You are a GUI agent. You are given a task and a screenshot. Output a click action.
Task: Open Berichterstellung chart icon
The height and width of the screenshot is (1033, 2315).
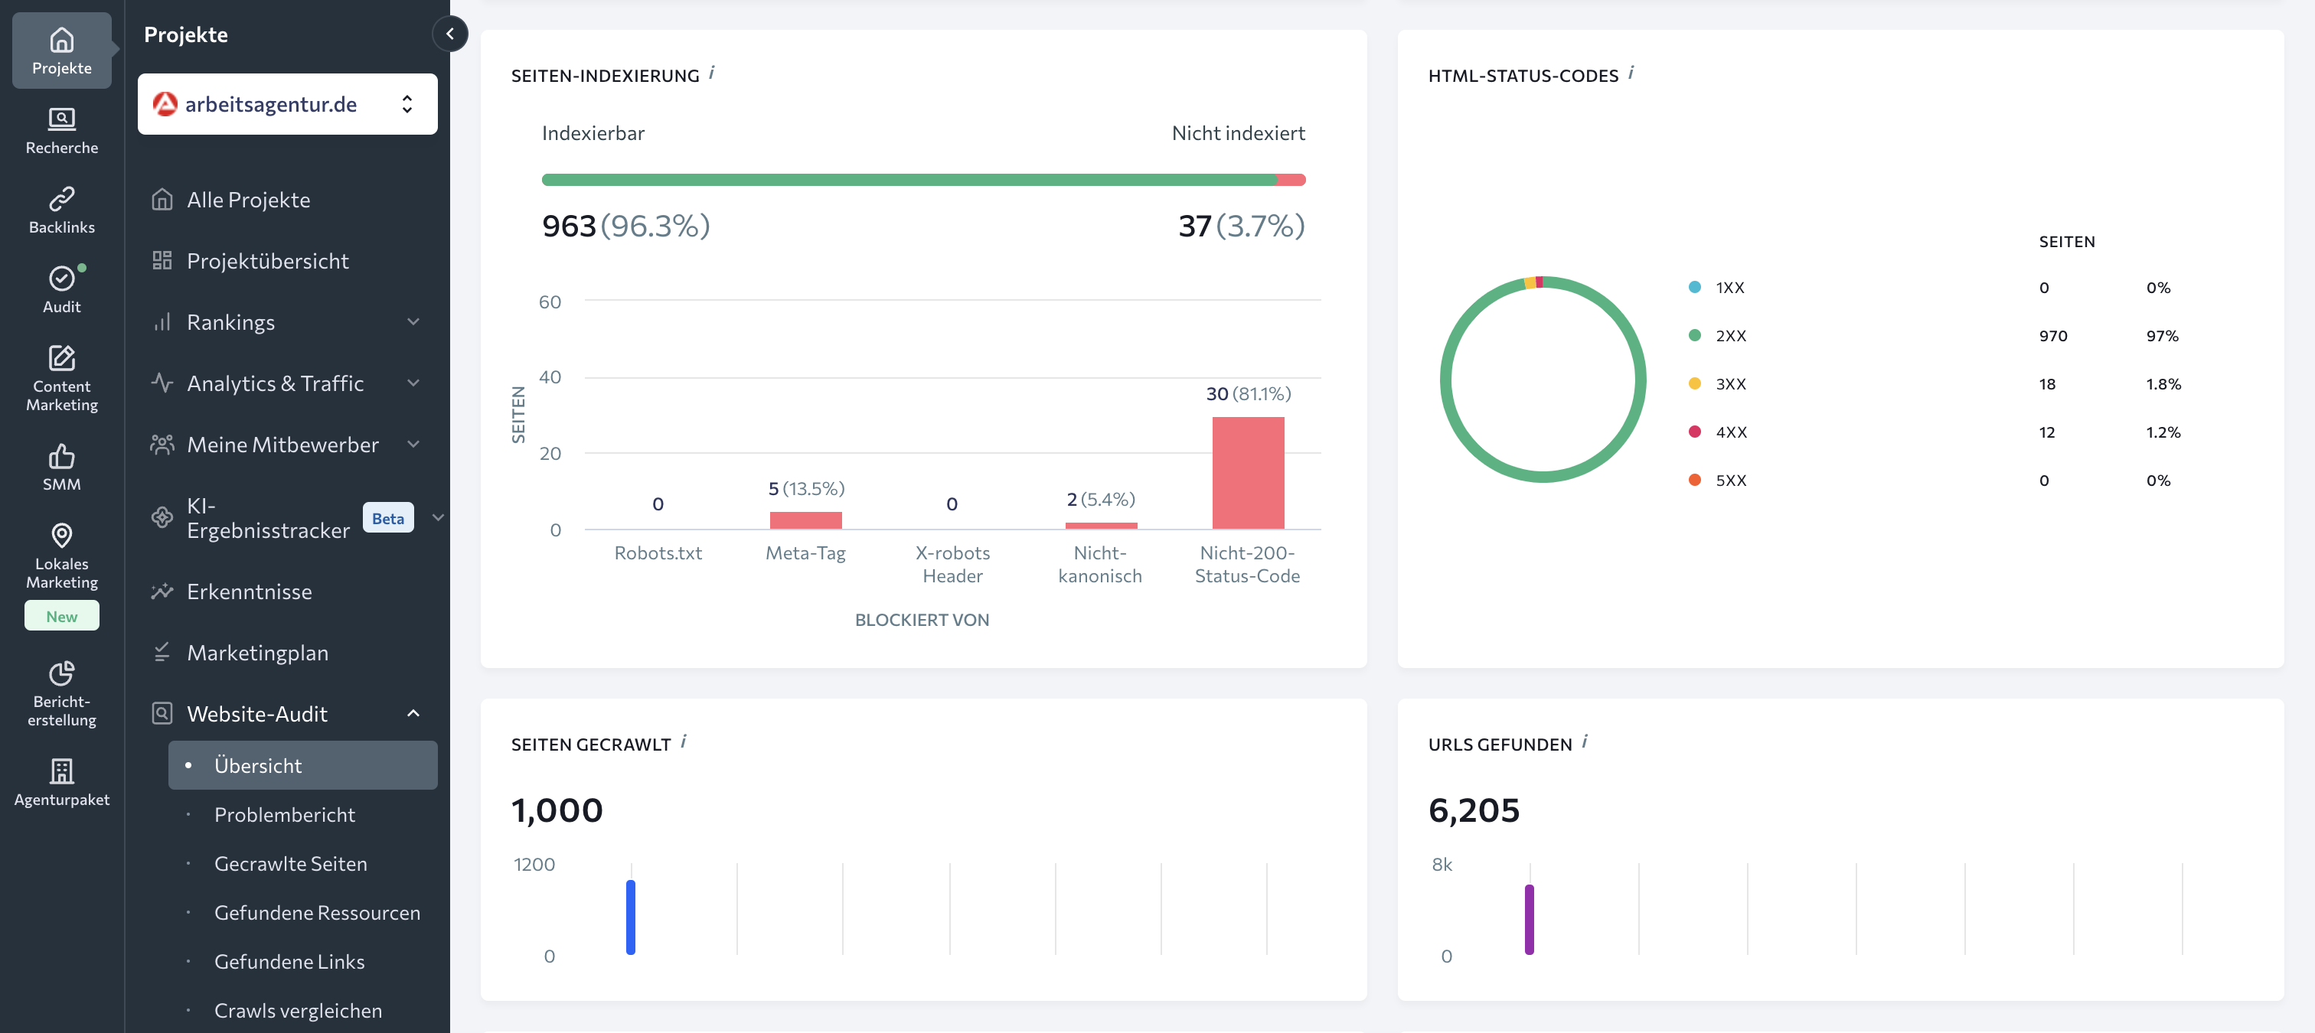pyautogui.click(x=61, y=673)
